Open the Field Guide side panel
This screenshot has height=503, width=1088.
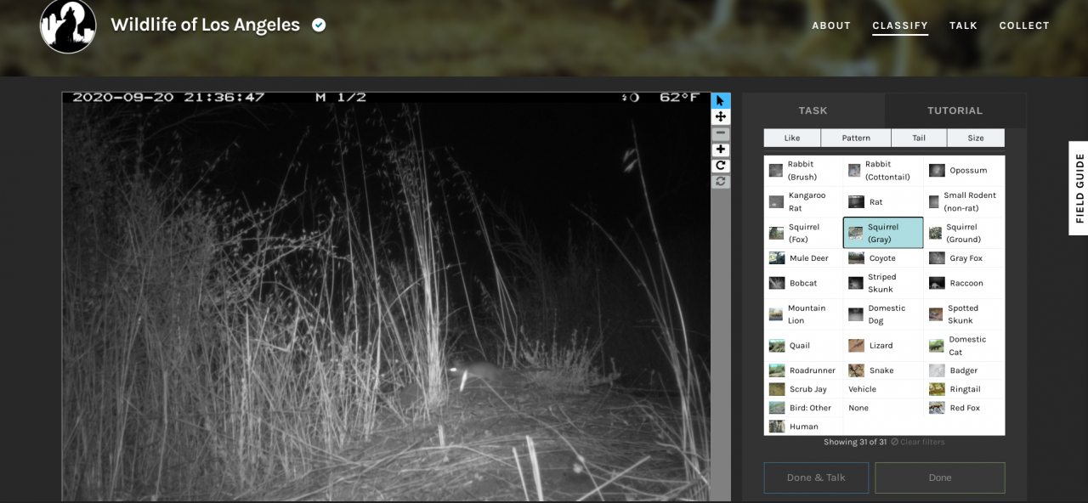pyautogui.click(x=1079, y=188)
